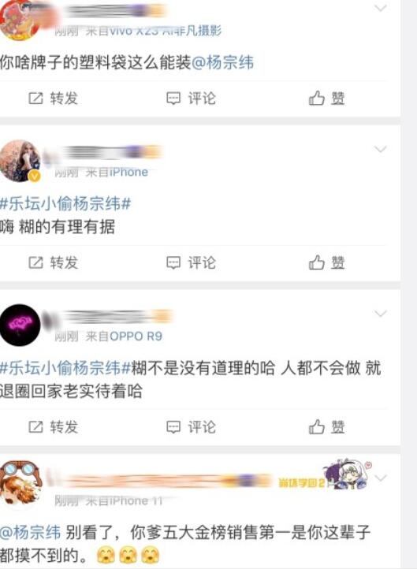This screenshot has height=569, width=417.
Task: Expand options chevron on first post
Action: click(x=380, y=8)
